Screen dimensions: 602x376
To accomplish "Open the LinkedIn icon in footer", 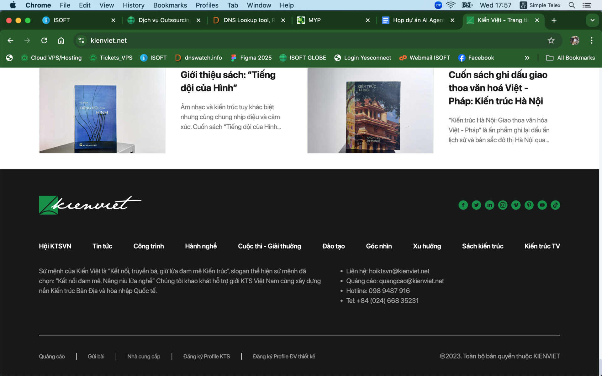I will point(489,205).
